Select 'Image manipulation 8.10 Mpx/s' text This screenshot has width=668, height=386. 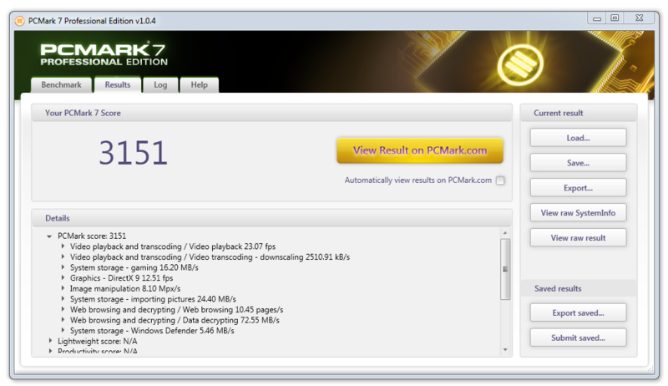(125, 288)
